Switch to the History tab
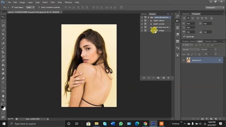Screen dimensions: 226x127 144,14
